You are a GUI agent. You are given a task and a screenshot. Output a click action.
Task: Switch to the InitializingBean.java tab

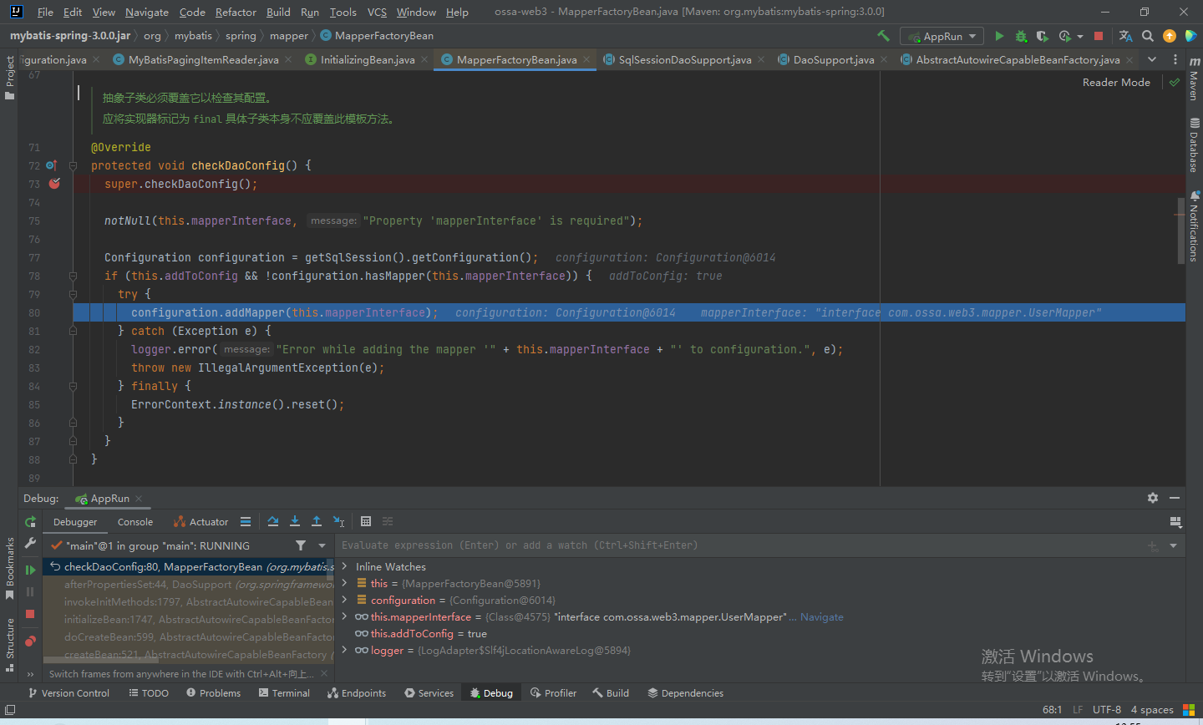click(x=368, y=59)
